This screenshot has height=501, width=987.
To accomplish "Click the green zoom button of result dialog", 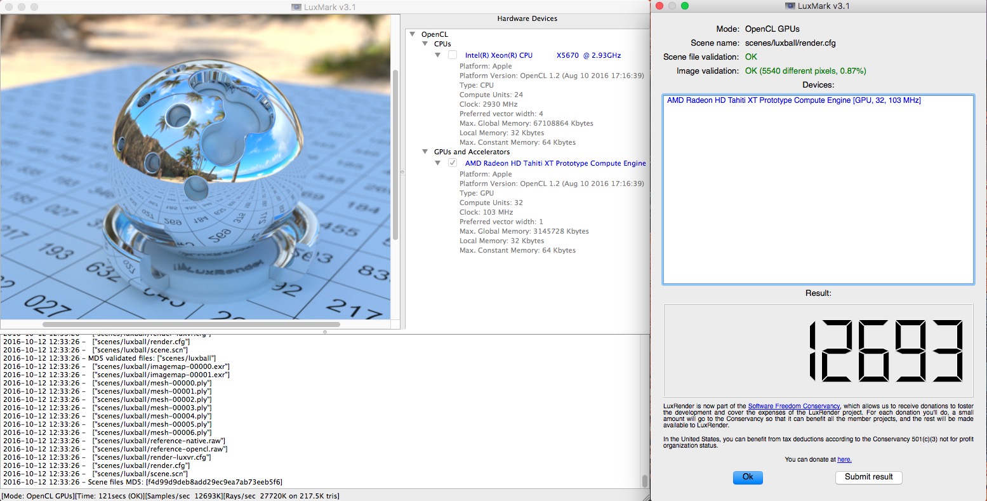I will (685, 6).
